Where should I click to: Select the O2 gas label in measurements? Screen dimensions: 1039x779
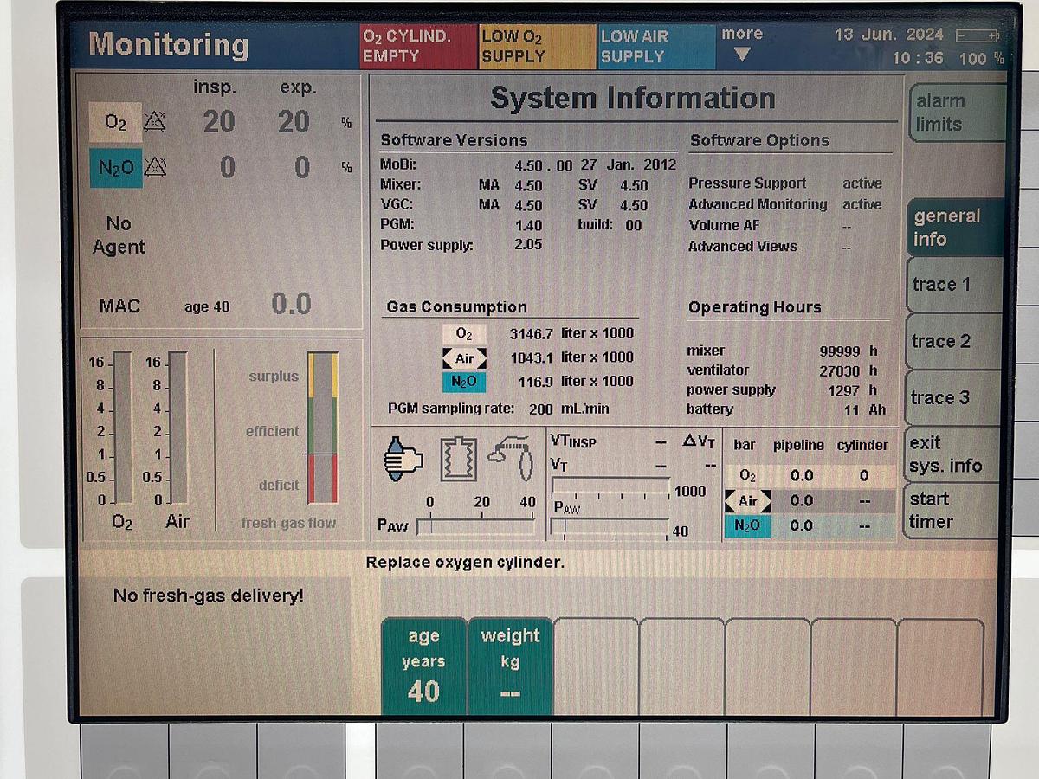[115, 122]
